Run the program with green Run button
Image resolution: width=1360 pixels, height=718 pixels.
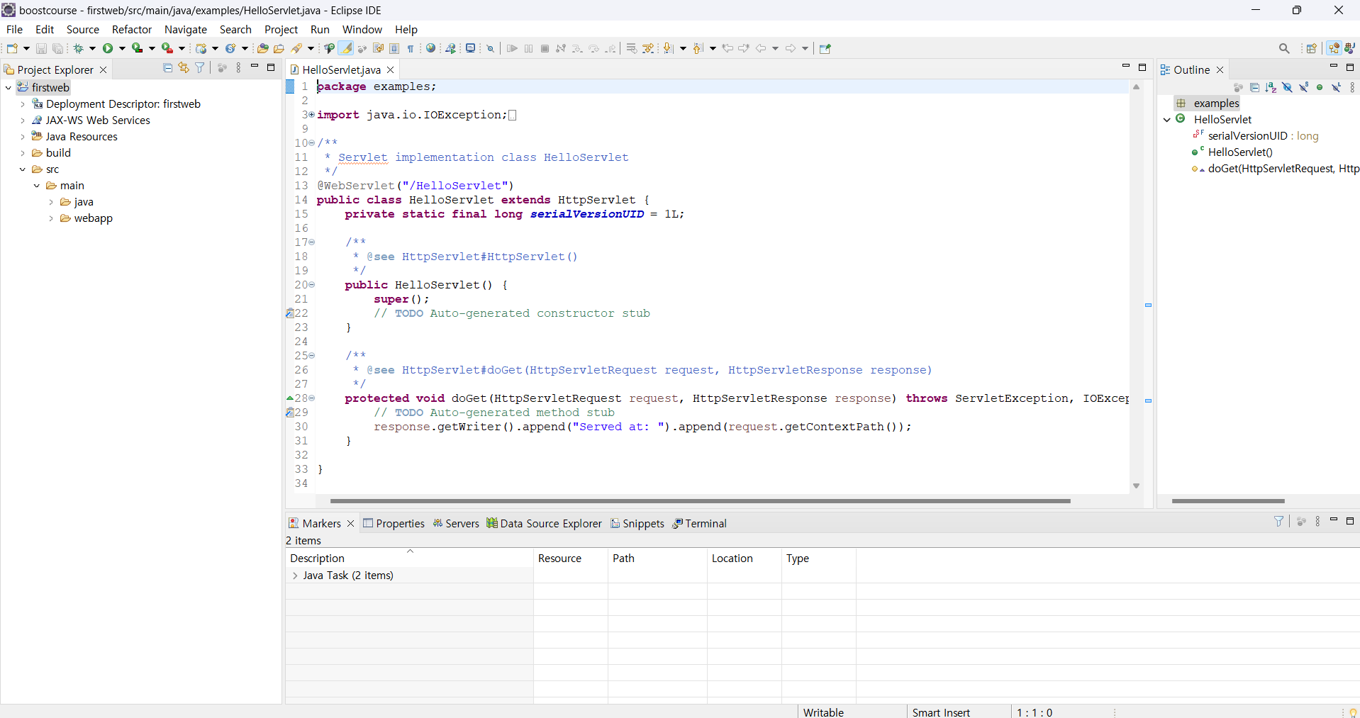pos(108,48)
